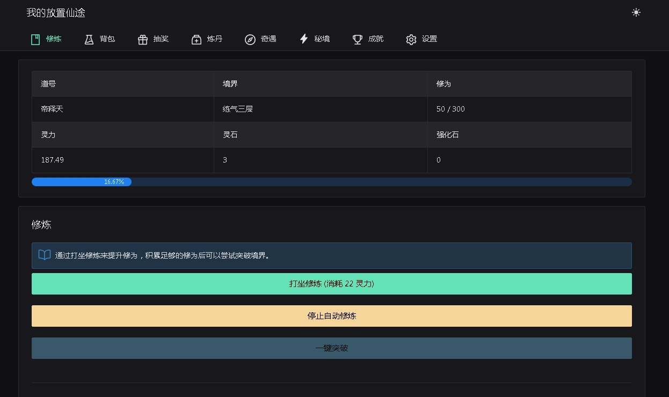Switch to the 背包 tab
This screenshot has height=397, width=669.
(x=107, y=39)
